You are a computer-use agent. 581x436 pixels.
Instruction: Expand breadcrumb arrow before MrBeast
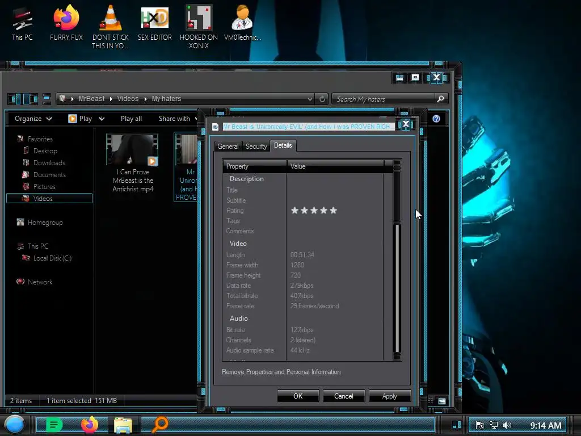point(72,99)
